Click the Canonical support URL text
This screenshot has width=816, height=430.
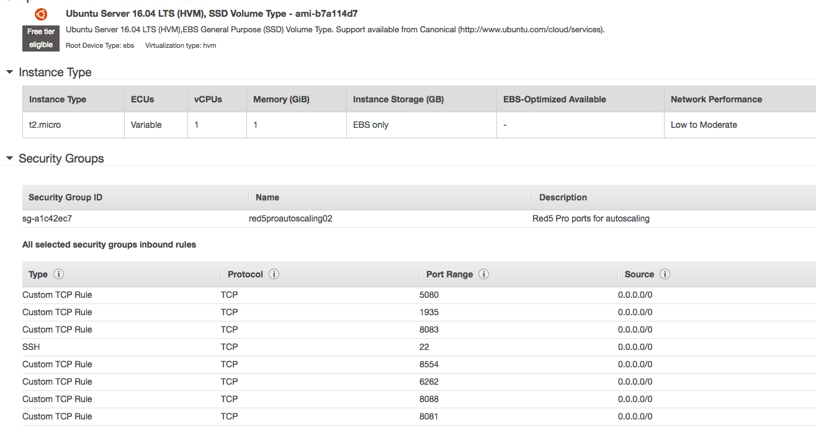(531, 29)
